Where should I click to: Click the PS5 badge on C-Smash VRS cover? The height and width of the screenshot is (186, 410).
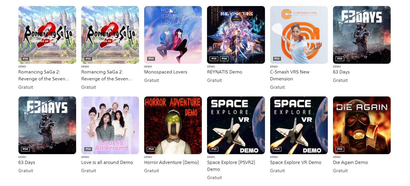[x=277, y=59]
